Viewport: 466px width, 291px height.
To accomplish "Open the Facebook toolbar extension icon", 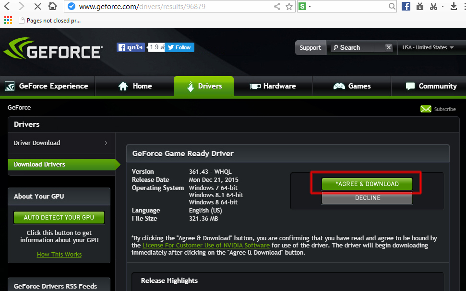I will tap(406, 6).
